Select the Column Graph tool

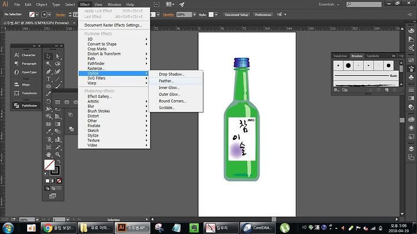click(57, 139)
